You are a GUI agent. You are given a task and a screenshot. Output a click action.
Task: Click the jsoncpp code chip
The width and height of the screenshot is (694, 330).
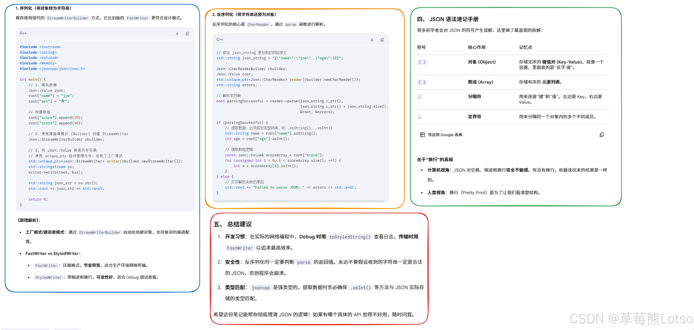[260, 288]
